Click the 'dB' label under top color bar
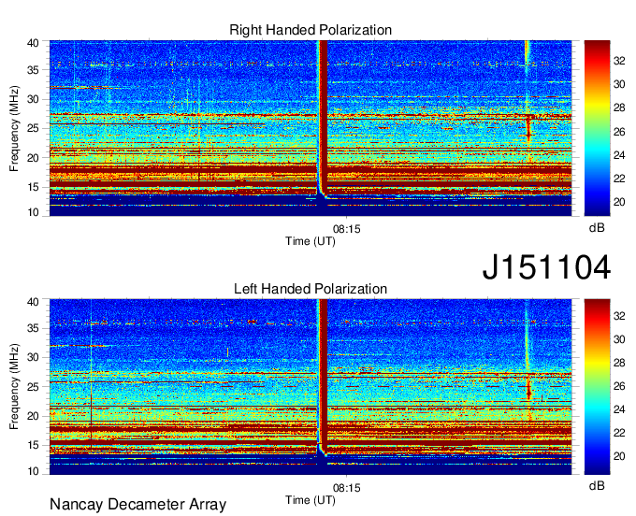 coord(597,228)
